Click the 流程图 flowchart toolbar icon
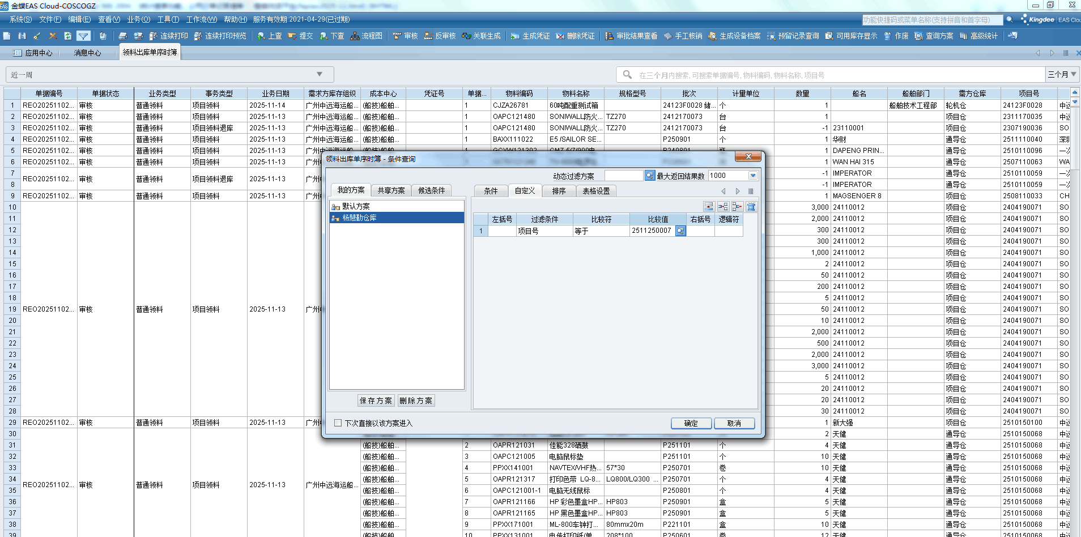1081x537 pixels. [x=366, y=36]
